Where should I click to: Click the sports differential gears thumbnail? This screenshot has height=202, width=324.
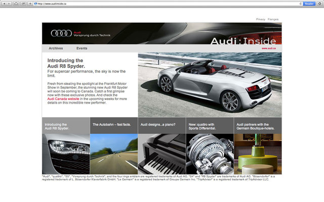point(210,154)
